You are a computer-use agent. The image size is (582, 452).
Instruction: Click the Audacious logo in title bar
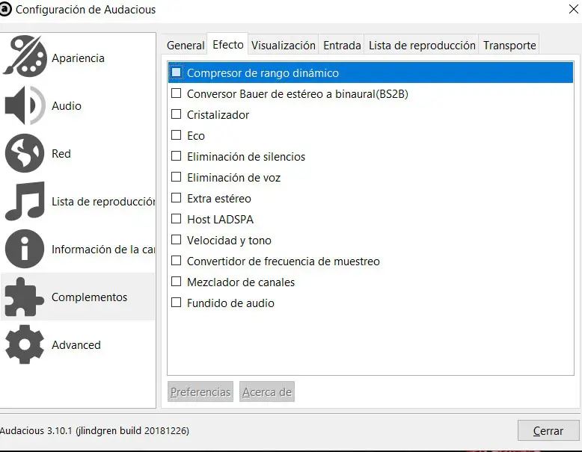(x=7, y=10)
